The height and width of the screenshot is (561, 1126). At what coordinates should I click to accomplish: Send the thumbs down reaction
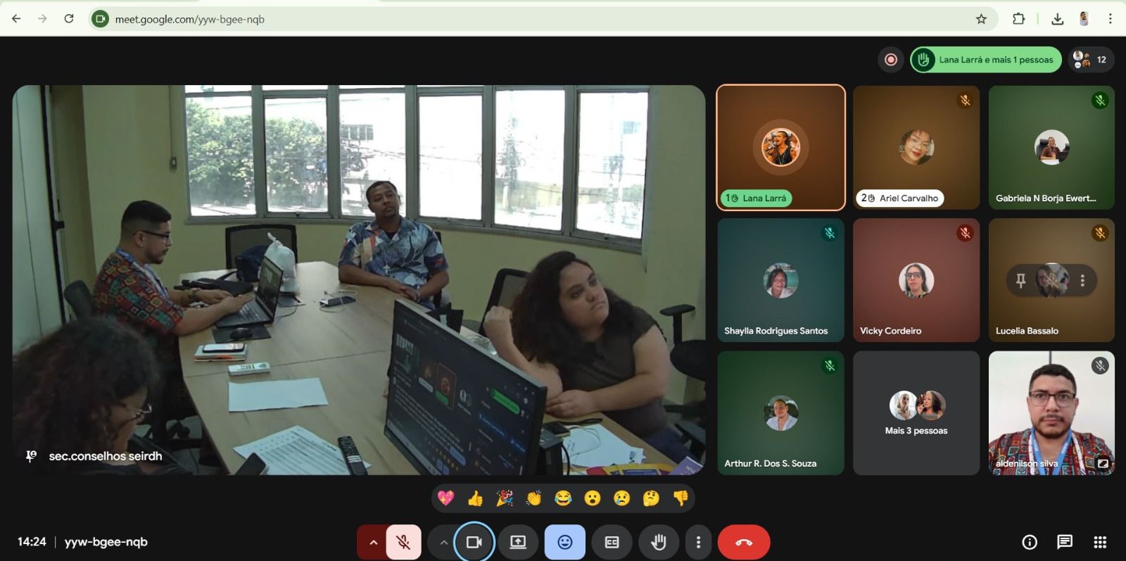click(681, 498)
